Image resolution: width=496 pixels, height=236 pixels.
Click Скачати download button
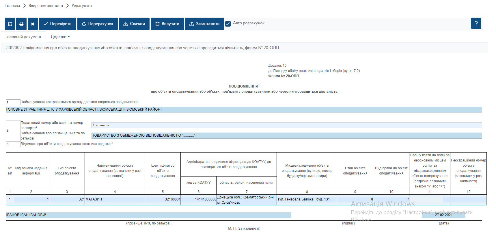click(x=134, y=24)
